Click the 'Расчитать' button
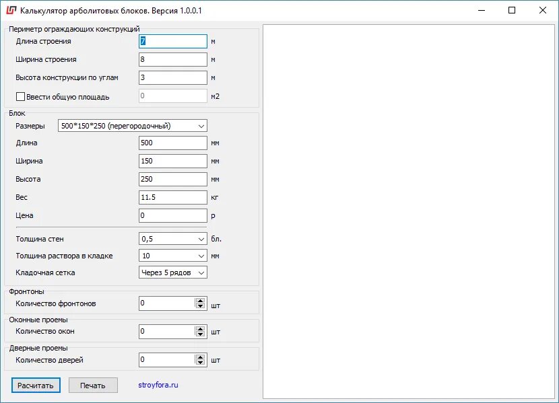Screen dimensions: 559x403 click(x=36, y=386)
